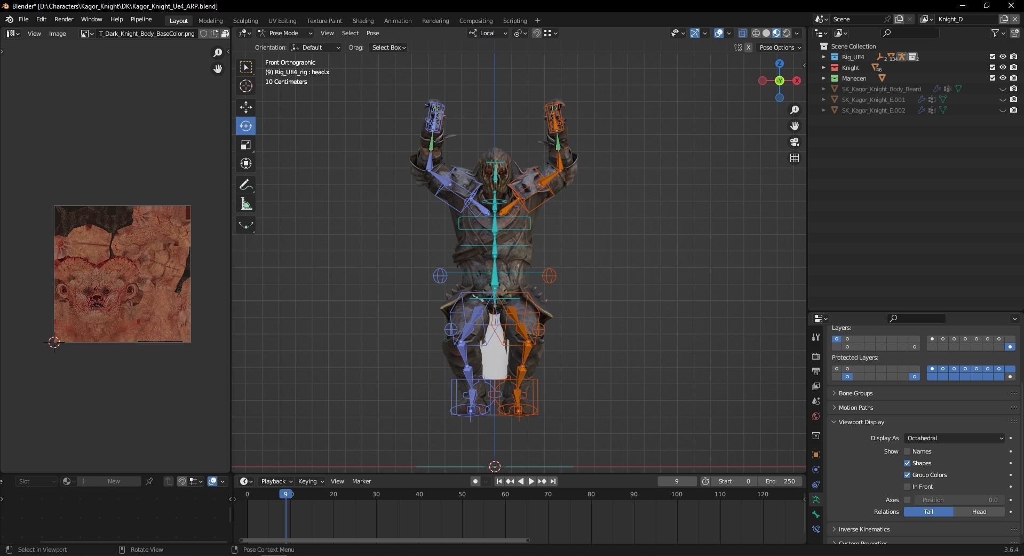The width and height of the screenshot is (1024, 556).
Task: Open Local transform orientation dropdown
Action: coord(488,33)
